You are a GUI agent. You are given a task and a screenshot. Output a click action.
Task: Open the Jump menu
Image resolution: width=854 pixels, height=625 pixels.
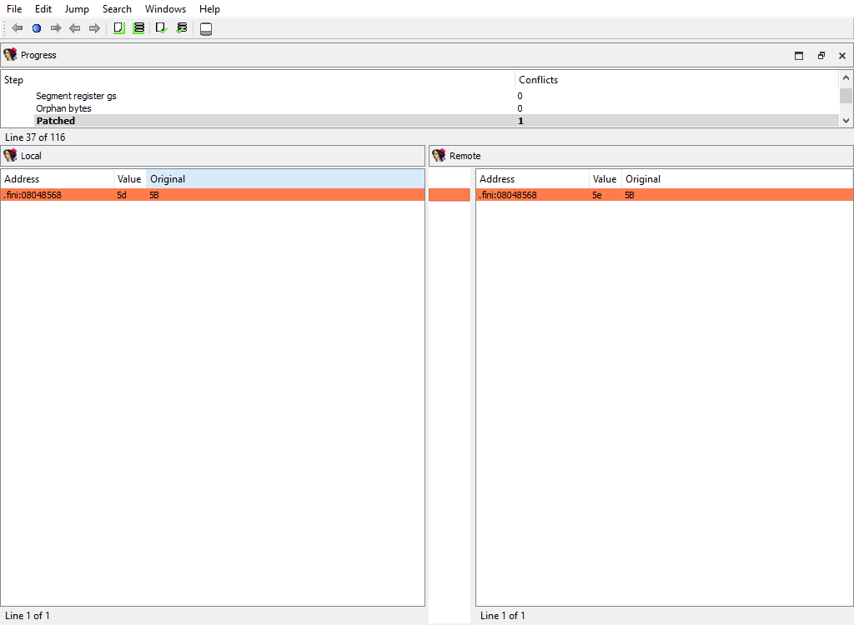[77, 9]
